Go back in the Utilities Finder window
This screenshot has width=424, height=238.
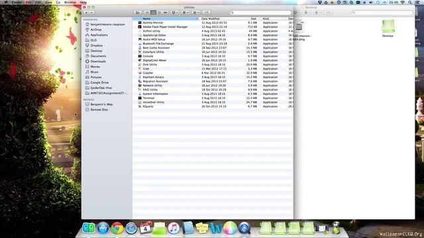[87, 13]
